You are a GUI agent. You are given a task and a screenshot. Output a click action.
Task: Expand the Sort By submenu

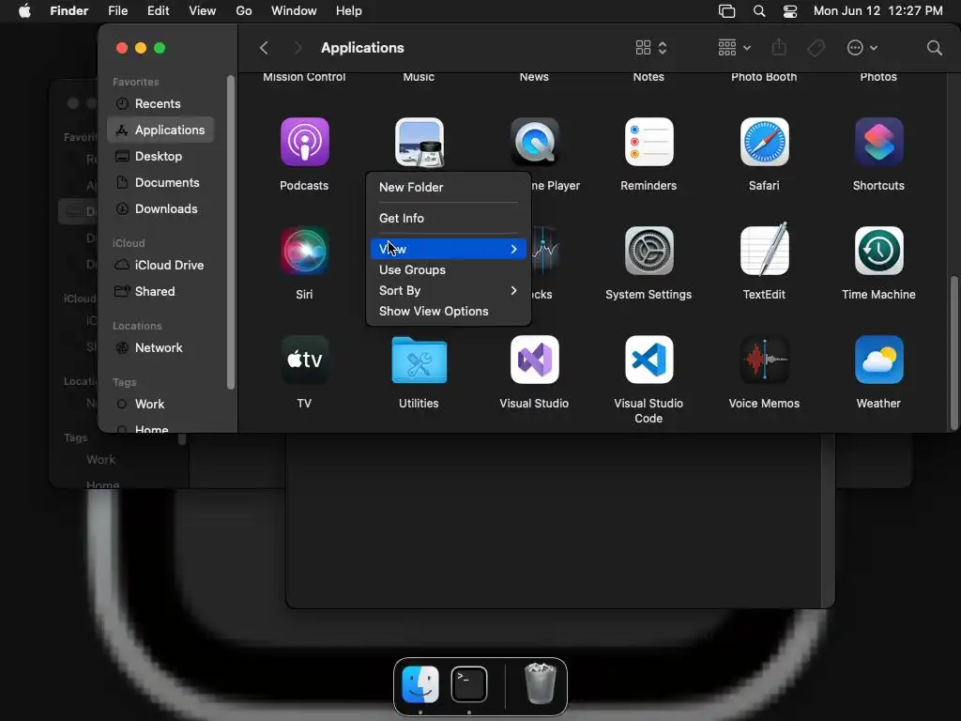(449, 291)
